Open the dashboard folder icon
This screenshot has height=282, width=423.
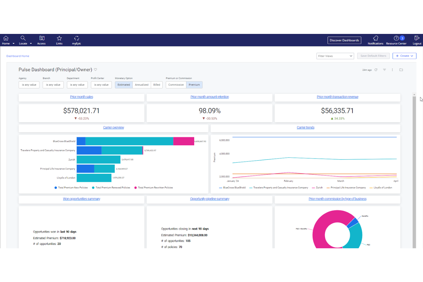point(401,70)
